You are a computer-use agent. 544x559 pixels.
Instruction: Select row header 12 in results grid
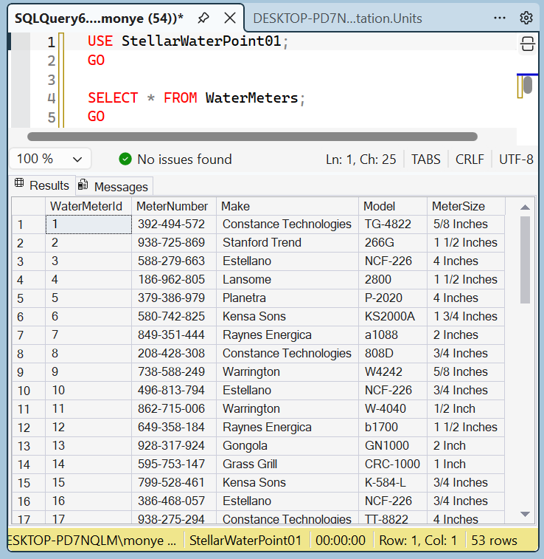point(29,427)
